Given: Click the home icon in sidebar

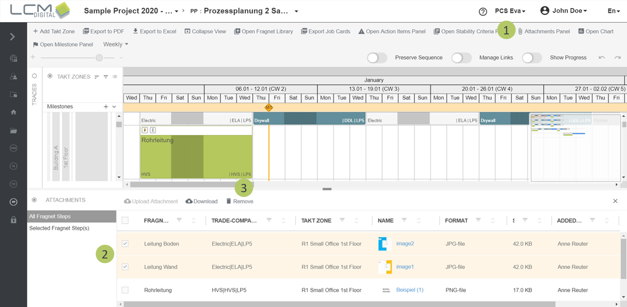Looking at the screenshot, I should coord(13,112).
